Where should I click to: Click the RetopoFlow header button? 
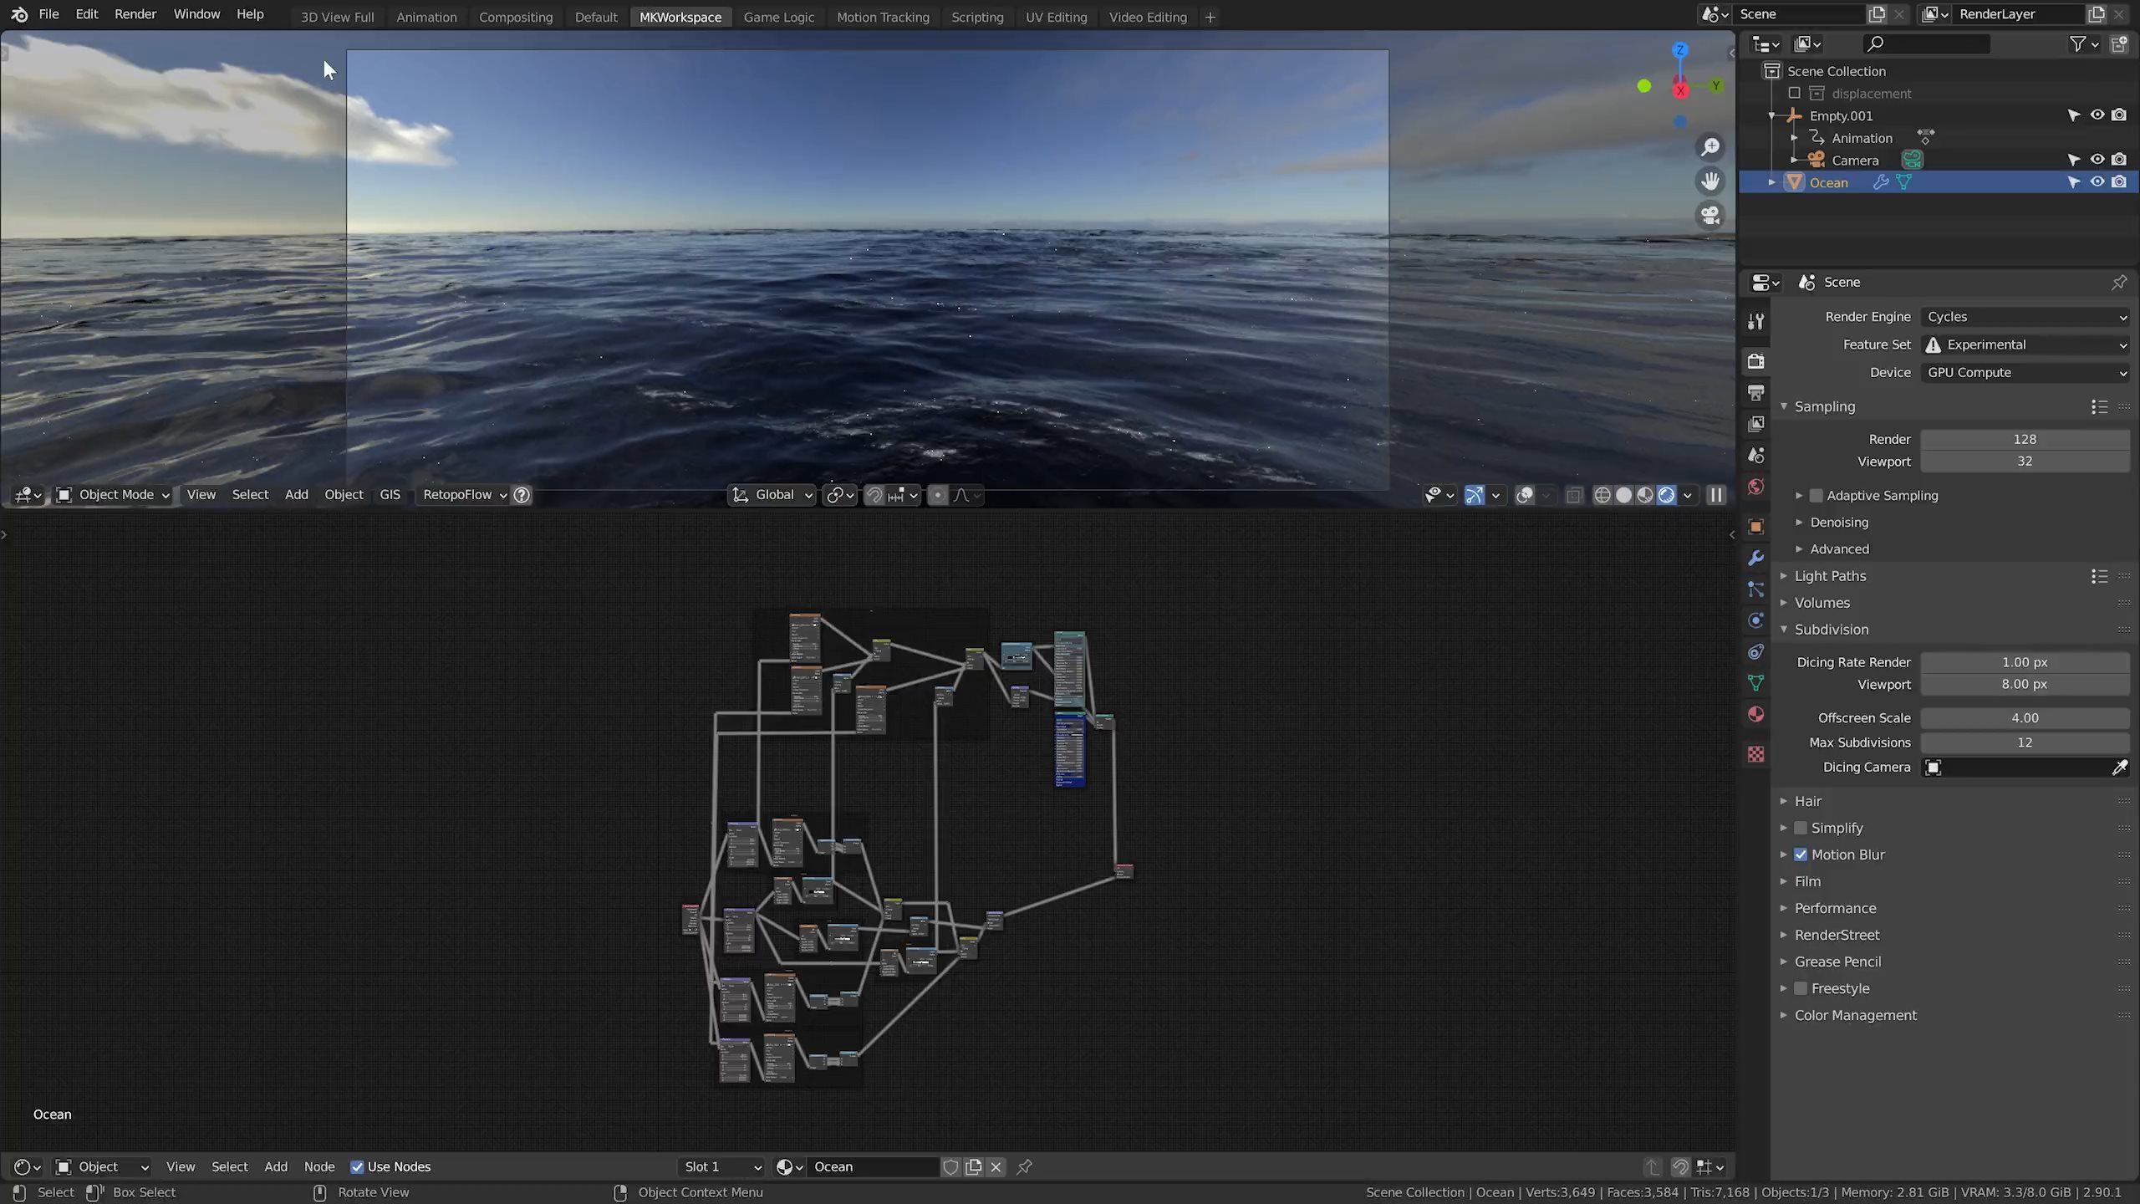coord(457,495)
